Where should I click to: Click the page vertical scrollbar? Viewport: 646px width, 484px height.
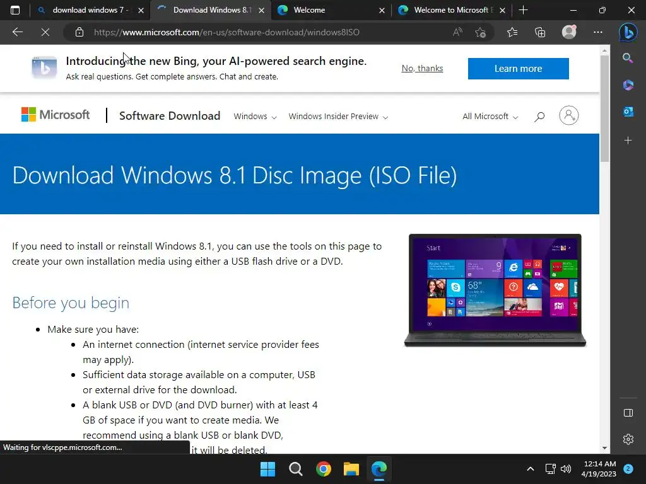tap(604, 109)
